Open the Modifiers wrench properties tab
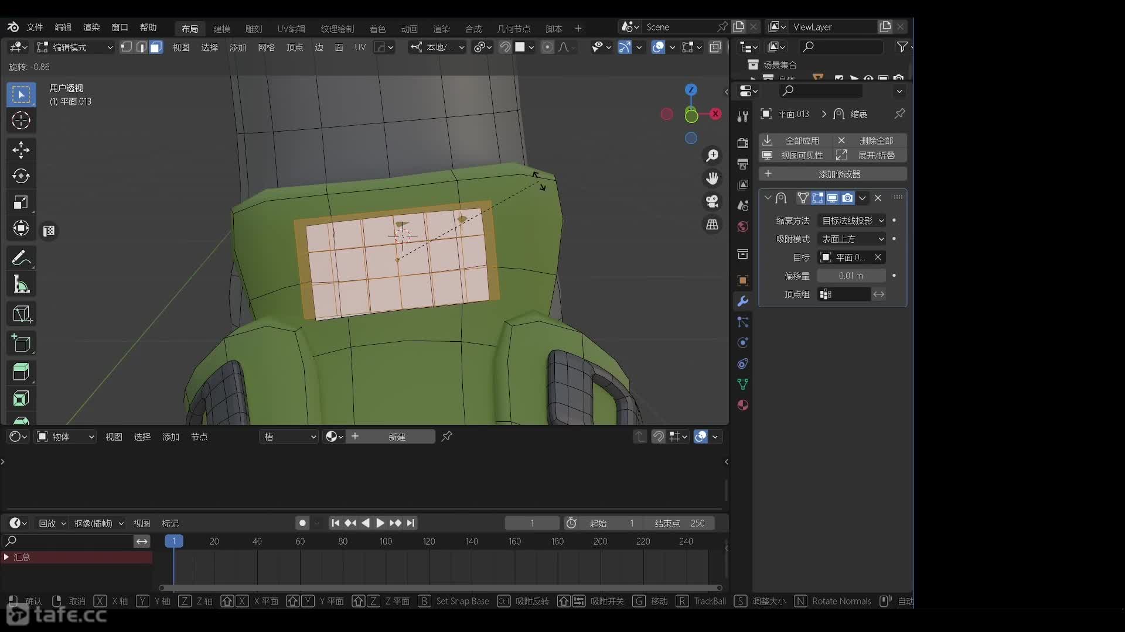 click(x=742, y=301)
